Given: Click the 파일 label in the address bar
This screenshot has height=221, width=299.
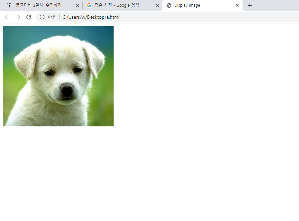Looking at the screenshot, I should click(x=52, y=17).
